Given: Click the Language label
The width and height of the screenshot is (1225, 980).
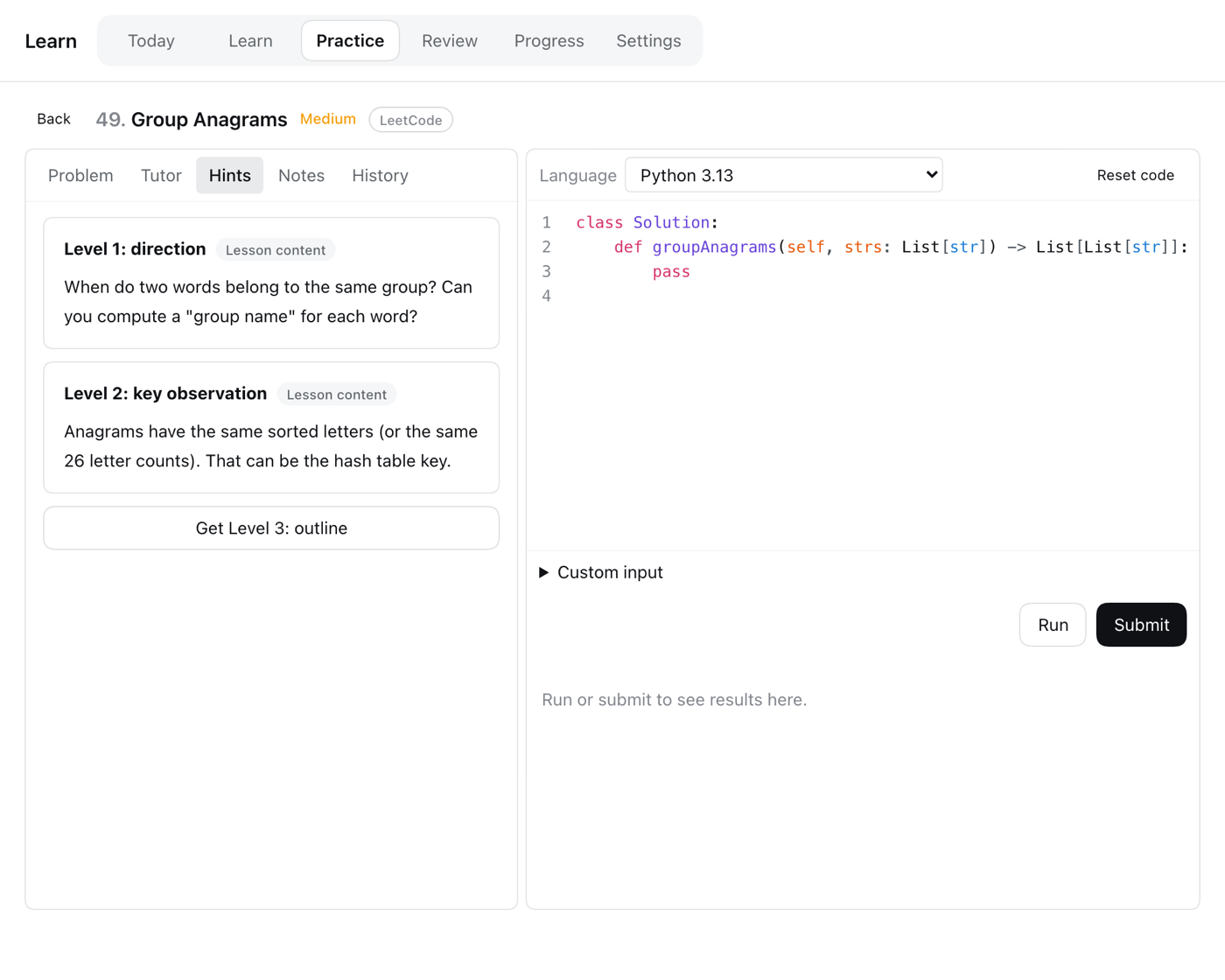Looking at the screenshot, I should [x=577, y=176].
